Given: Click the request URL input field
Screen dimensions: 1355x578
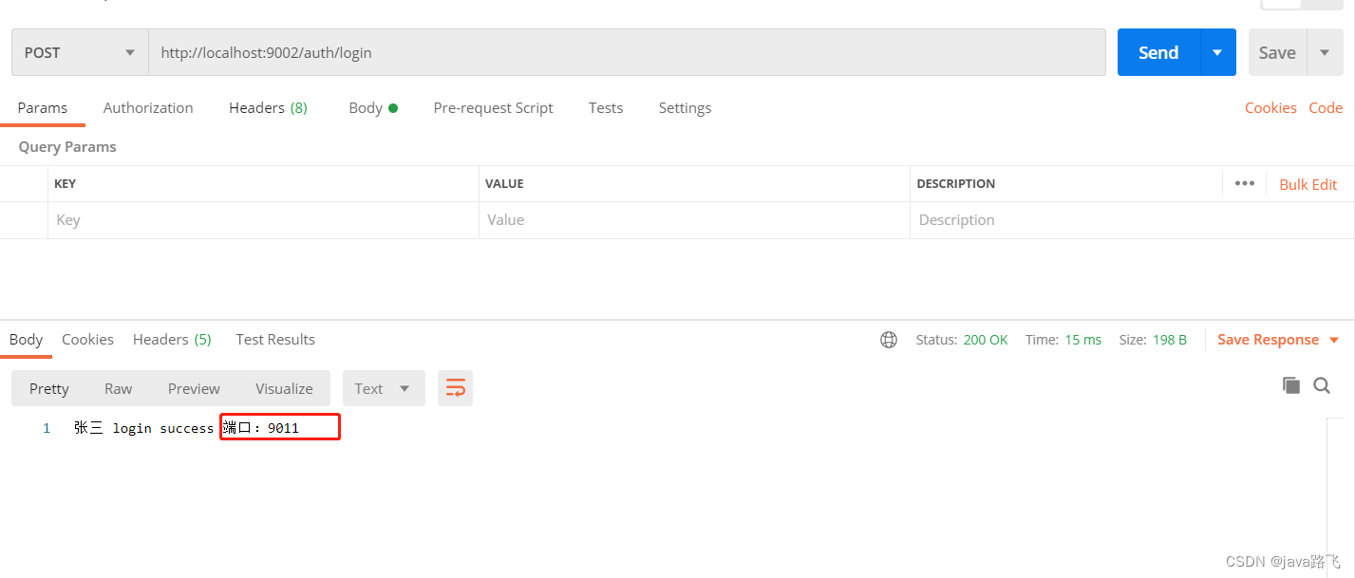Looking at the screenshot, I should point(627,53).
